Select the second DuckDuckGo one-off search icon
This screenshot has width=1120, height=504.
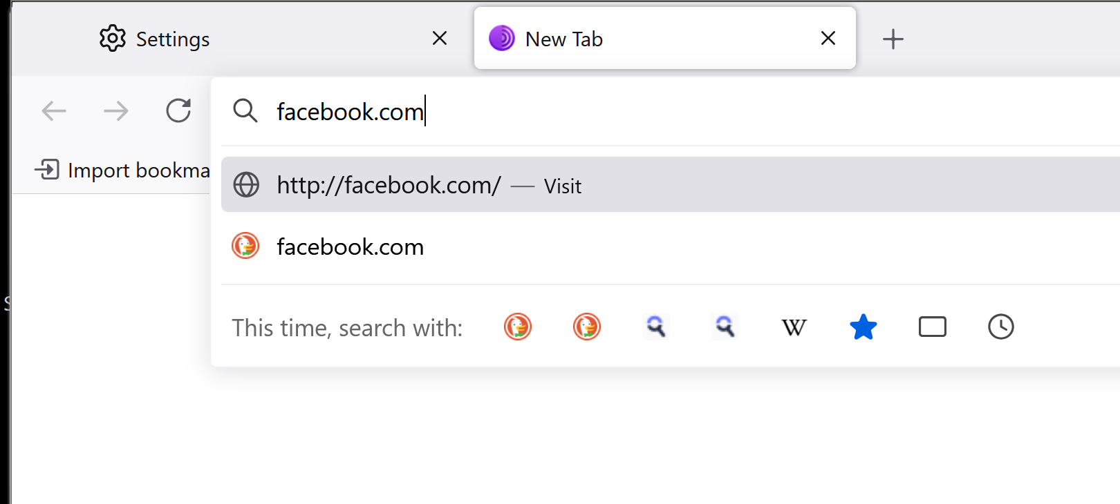pos(587,327)
